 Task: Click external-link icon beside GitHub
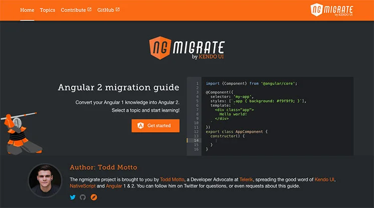pos(118,9)
